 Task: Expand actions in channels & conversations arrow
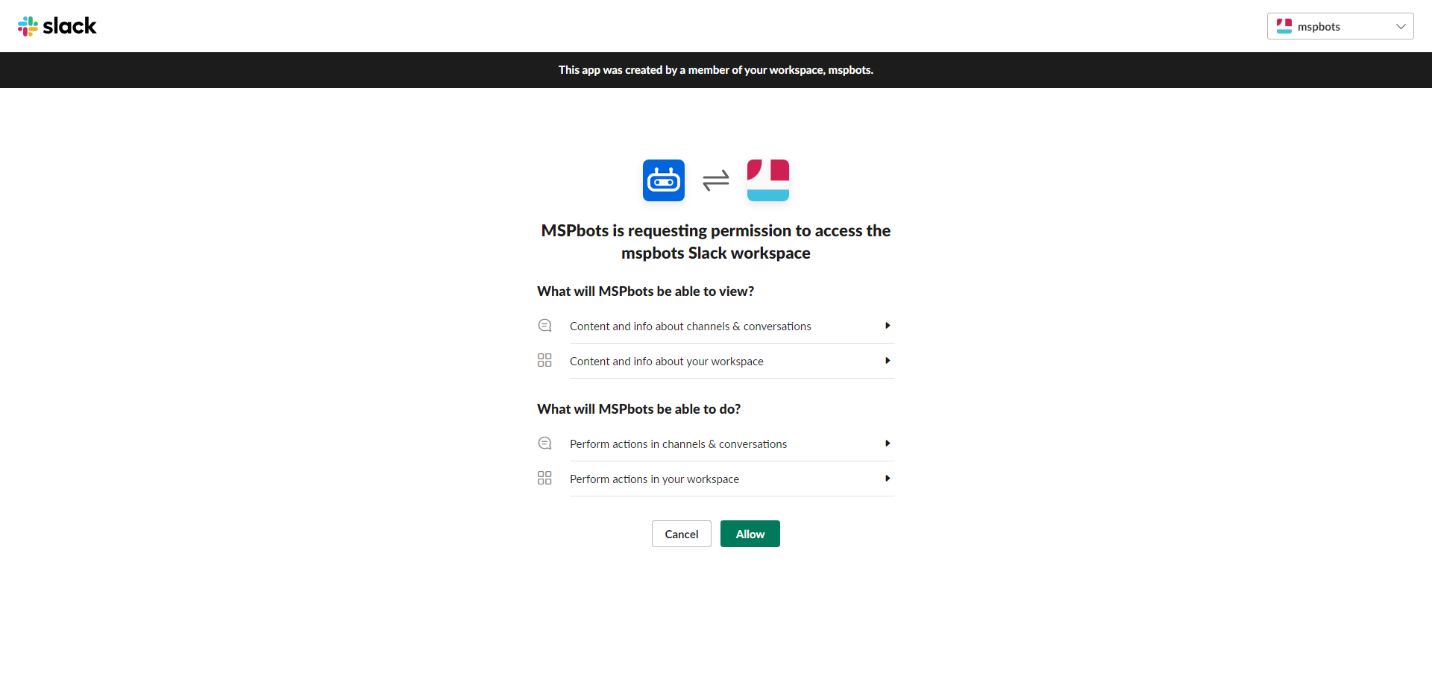click(x=888, y=444)
